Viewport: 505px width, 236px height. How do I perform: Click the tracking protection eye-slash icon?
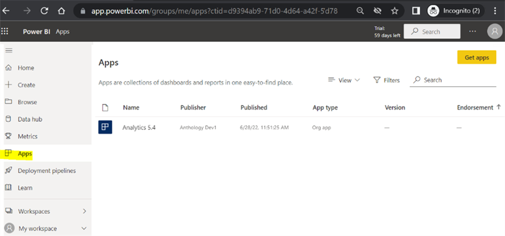pos(377,11)
